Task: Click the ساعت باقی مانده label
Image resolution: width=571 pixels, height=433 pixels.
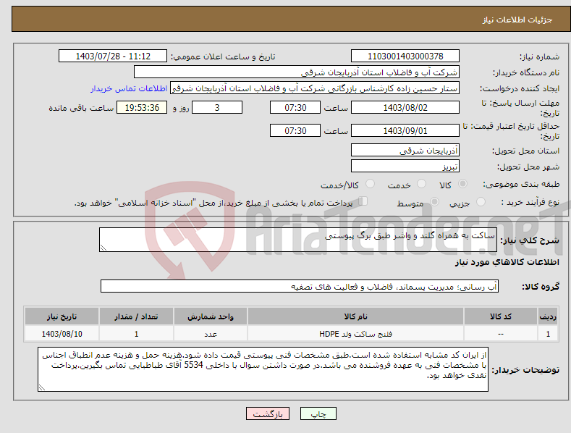Action: [x=82, y=109]
